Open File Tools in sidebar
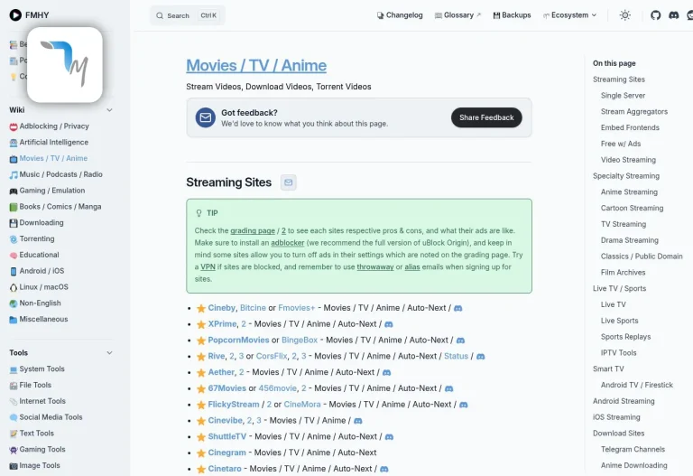This screenshot has height=476, width=693. pyautogui.click(x=35, y=385)
